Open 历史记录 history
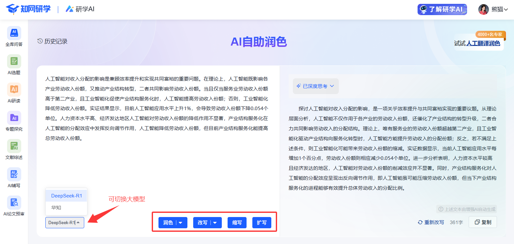The height and width of the screenshot is (244, 514). pyautogui.click(x=52, y=41)
